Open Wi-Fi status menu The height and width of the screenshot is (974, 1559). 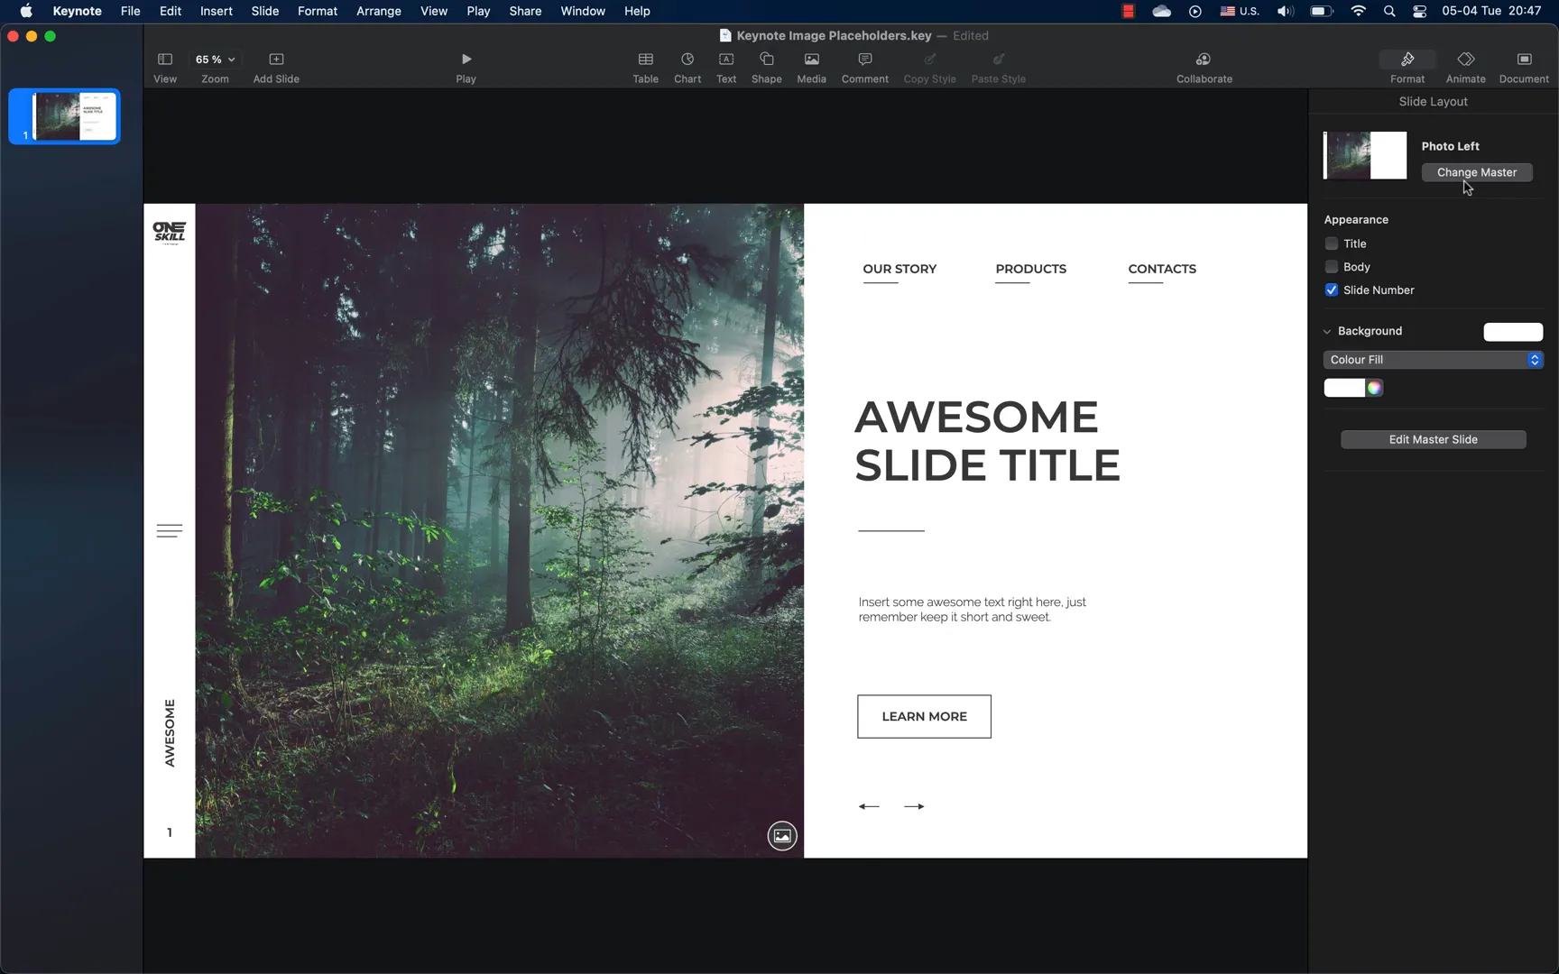[1359, 12]
